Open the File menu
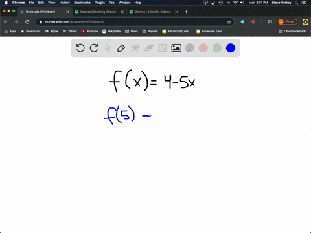Viewport: 311px width, 233px height. [x=32, y=3]
